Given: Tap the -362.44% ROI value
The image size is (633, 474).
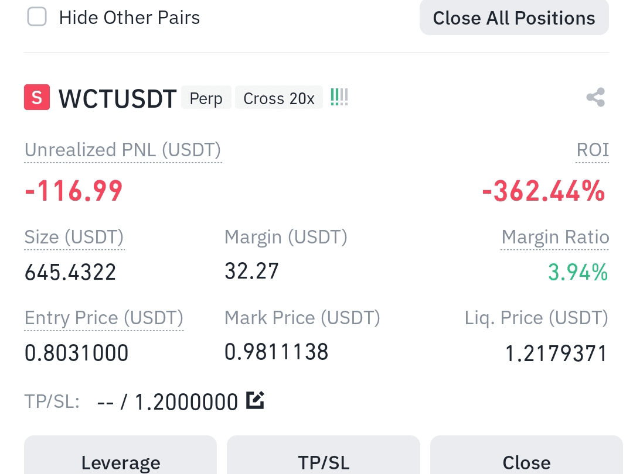Looking at the screenshot, I should tap(543, 191).
